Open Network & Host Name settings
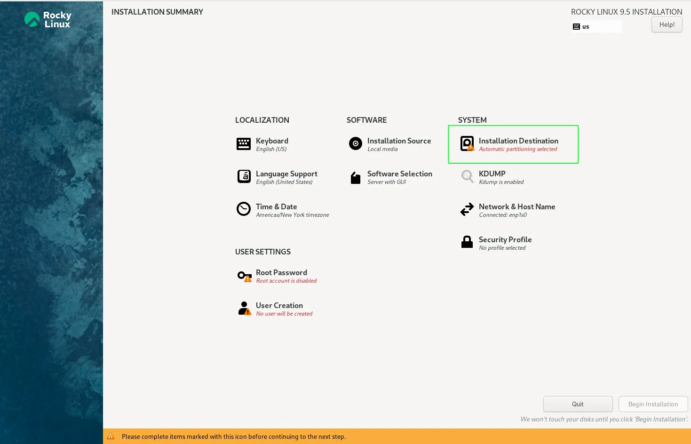 517,206
